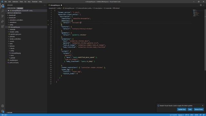Click Update Now button
Viewport: 206px width, 116px height.
(182, 110)
